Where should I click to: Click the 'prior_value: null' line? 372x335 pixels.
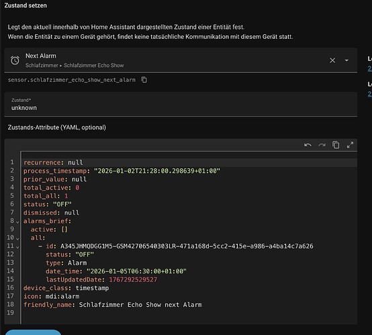[55, 179]
